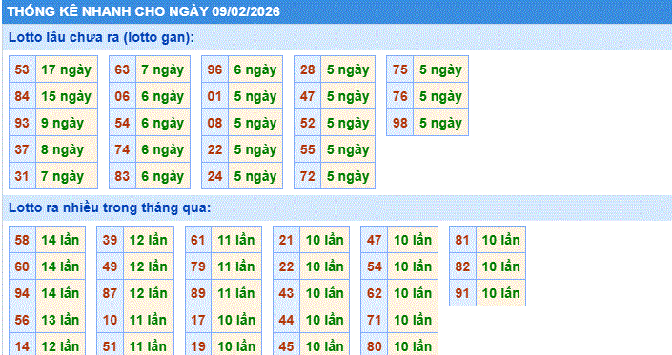
Task: Click number 47 with 10 lần
Action: tap(375, 240)
